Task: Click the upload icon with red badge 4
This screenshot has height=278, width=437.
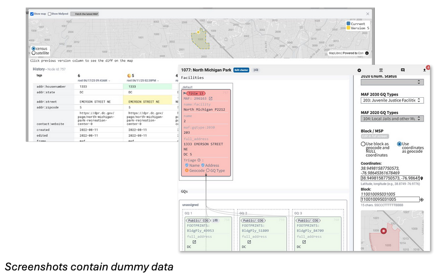Action: click(425, 70)
